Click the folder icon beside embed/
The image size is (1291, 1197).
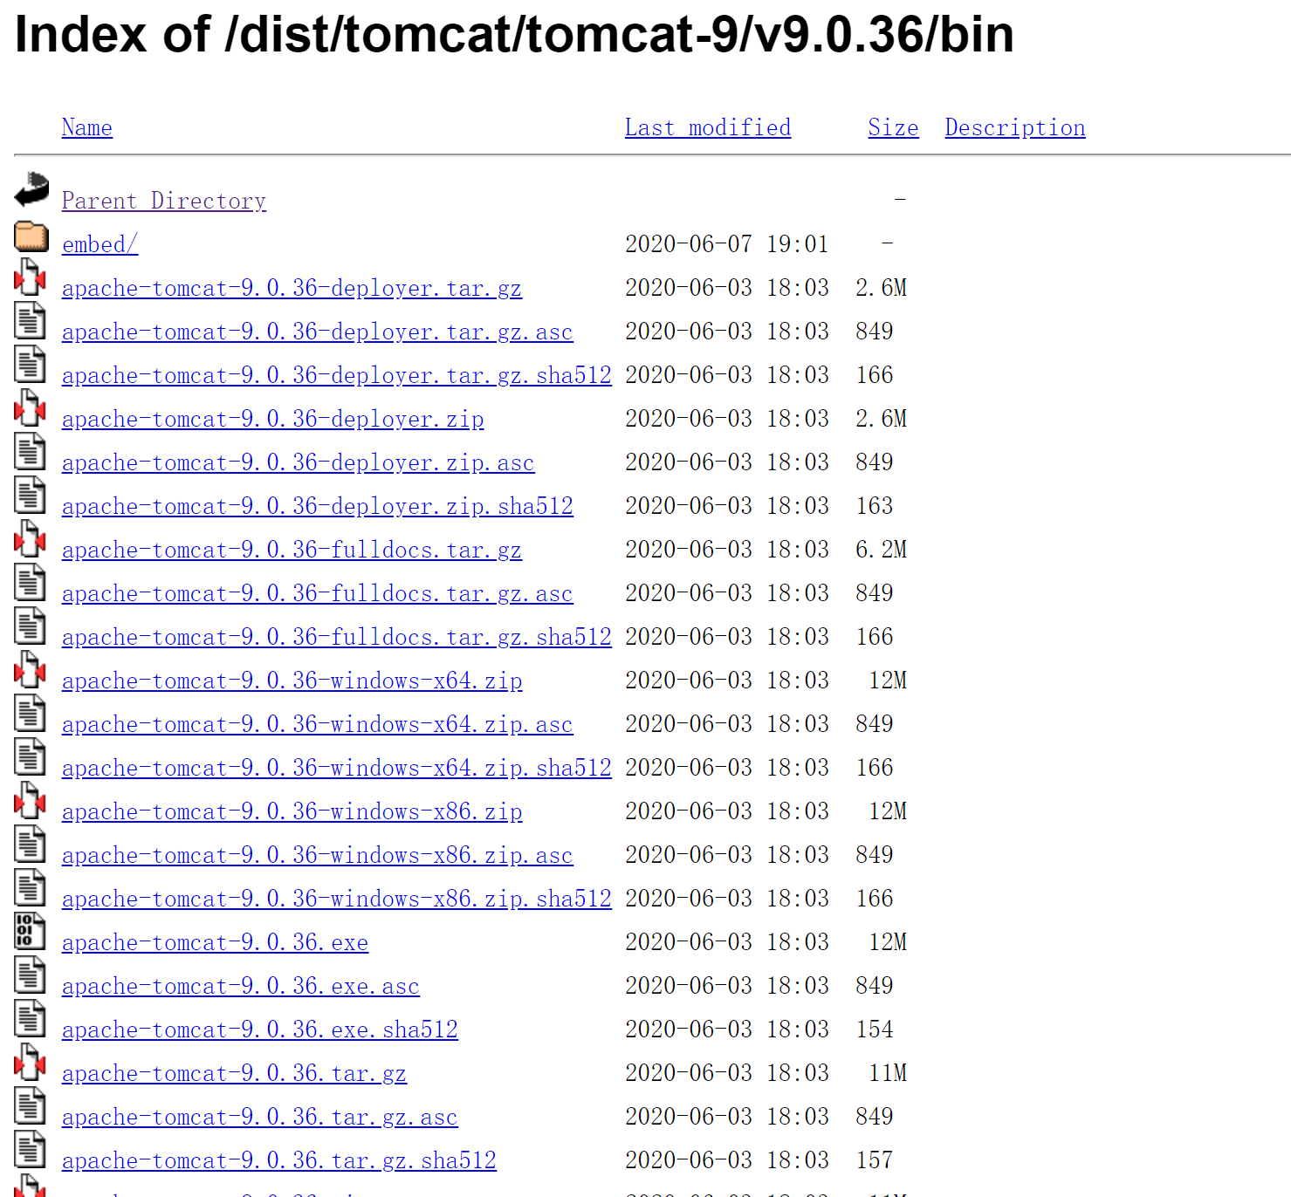click(x=31, y=235)
